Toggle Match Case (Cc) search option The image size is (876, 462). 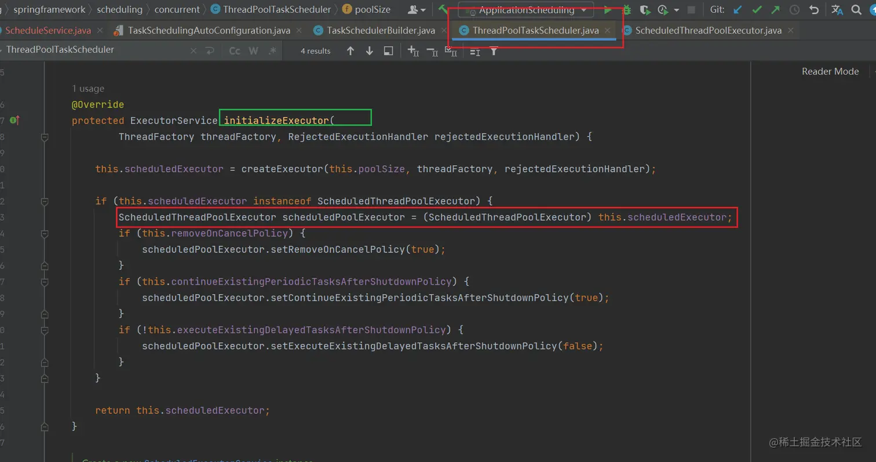235,51
